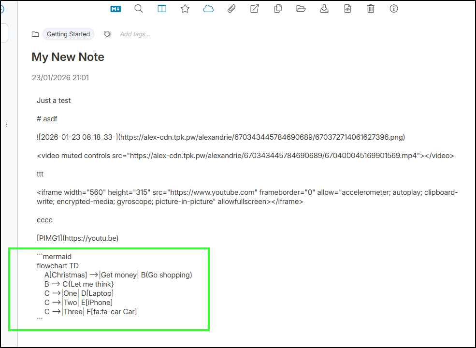Click the line starting with mermaid code fence
Viewport: 476px width, 348px height.
coord(54,256)
